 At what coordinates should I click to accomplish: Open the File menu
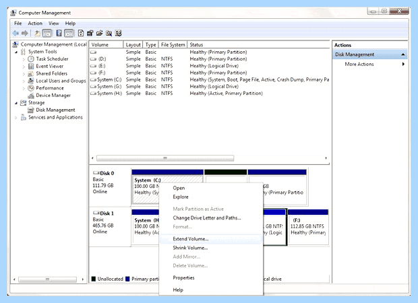(18, 23)
